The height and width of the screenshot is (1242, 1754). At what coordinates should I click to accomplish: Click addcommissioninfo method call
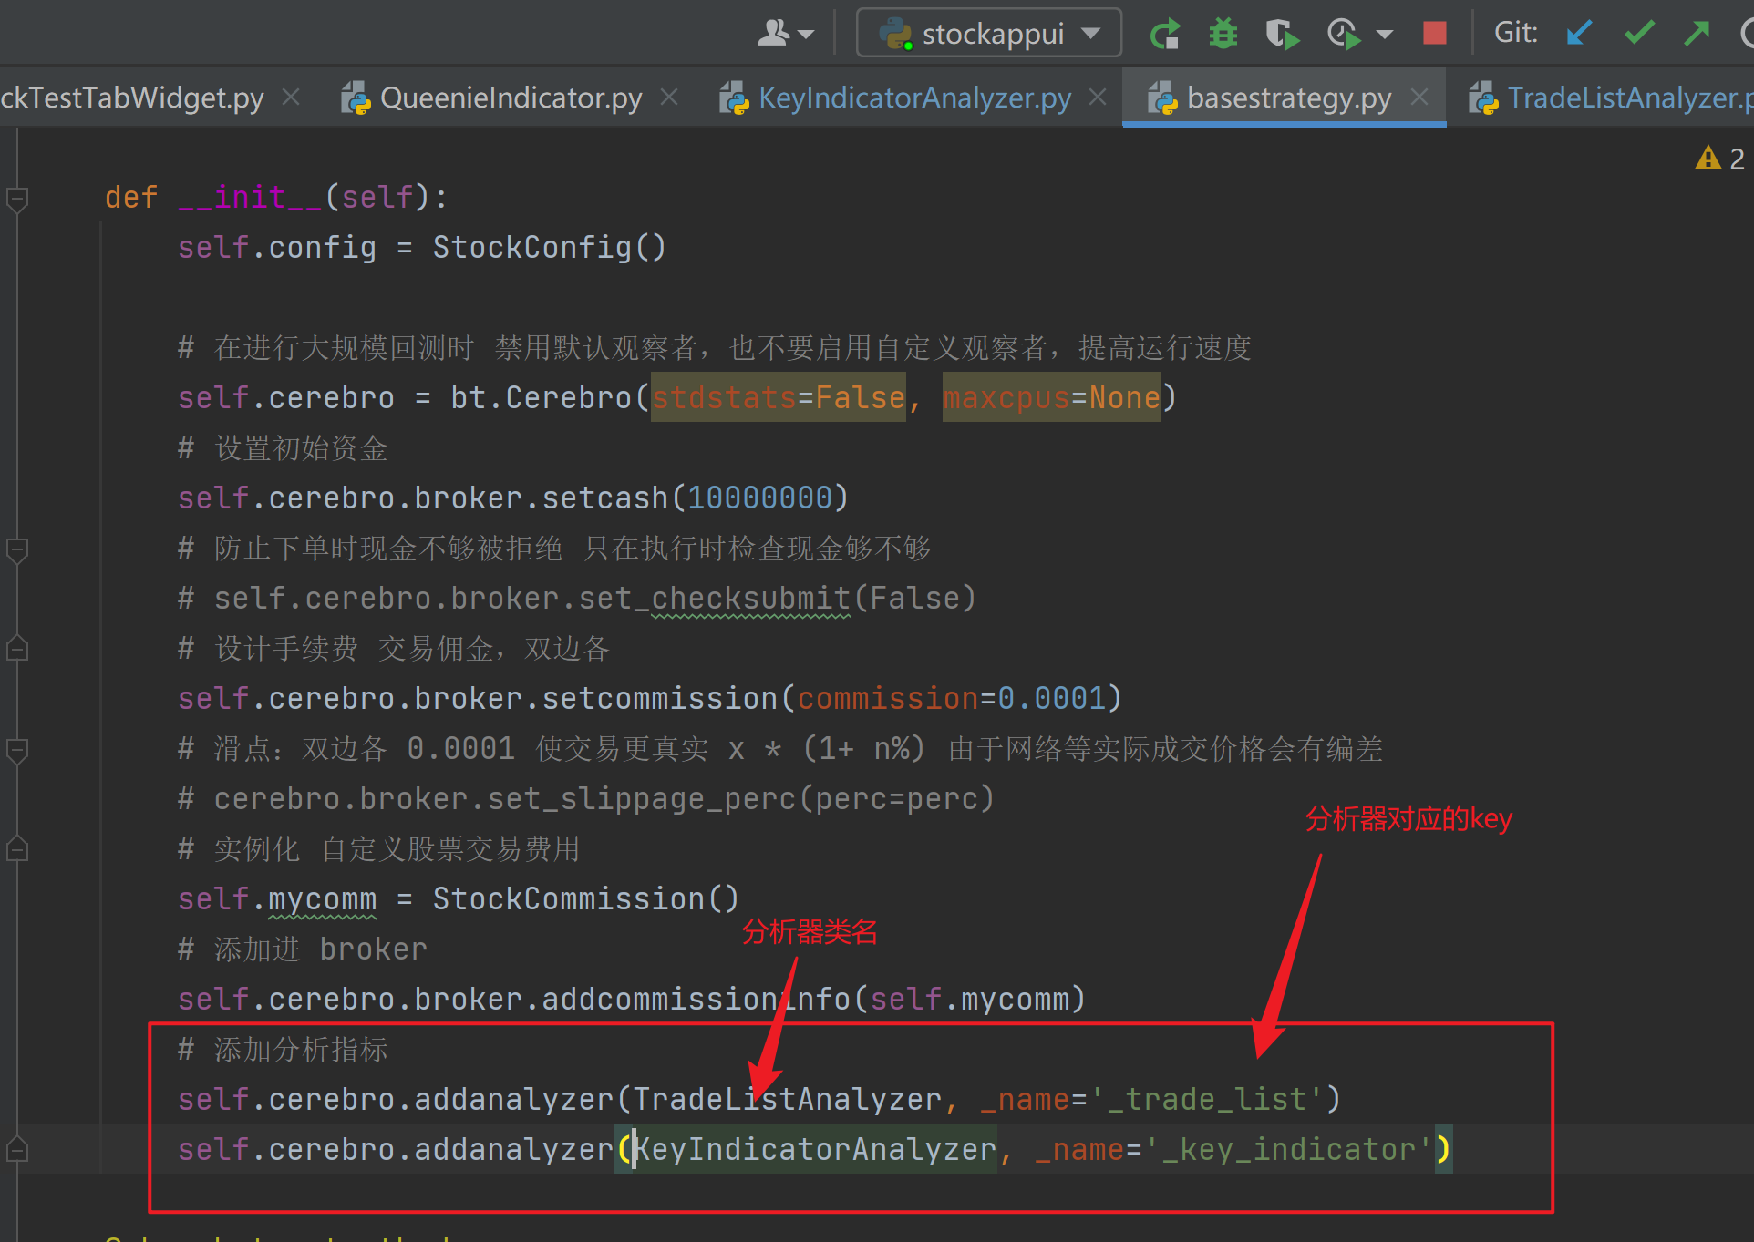pyautogui.click(x=696, y=1000)
